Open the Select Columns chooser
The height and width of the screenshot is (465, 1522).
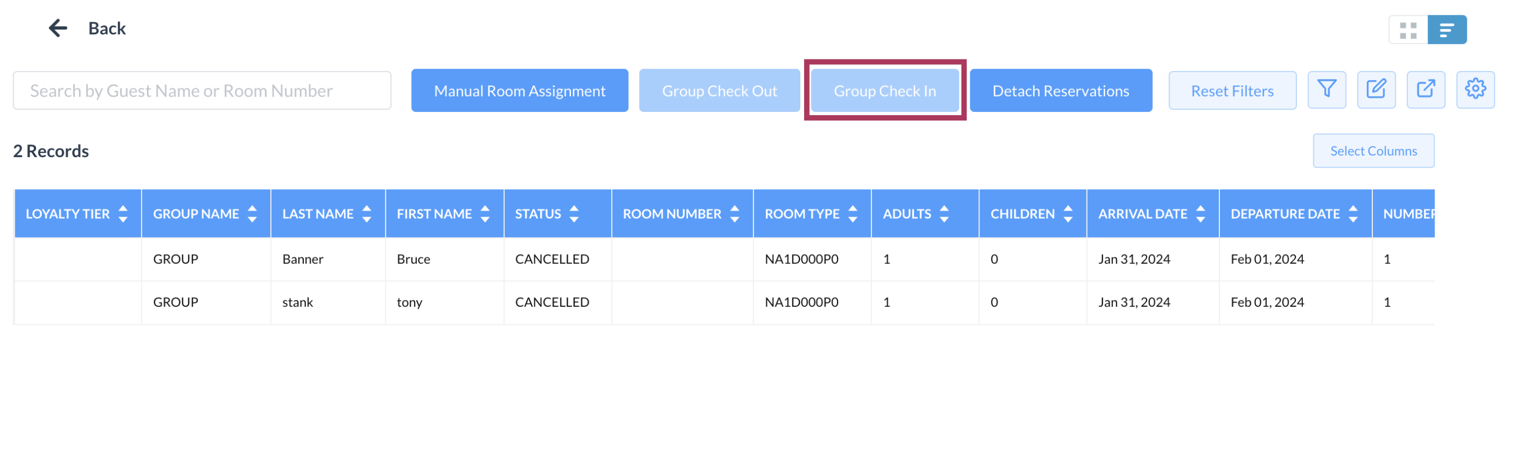[x=1373, y=151]
